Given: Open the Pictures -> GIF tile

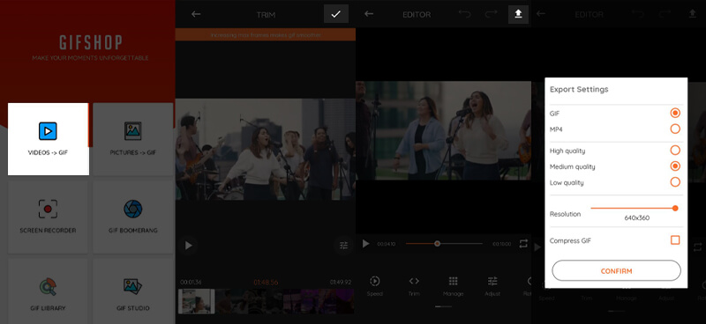Looking at the screenshot, I should 133,139.
